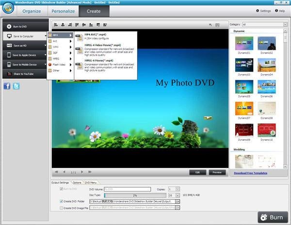Switch to the Personalize tab
This screenshot has height=225, width=291.
pyautogui.click(x=63, y=11)
